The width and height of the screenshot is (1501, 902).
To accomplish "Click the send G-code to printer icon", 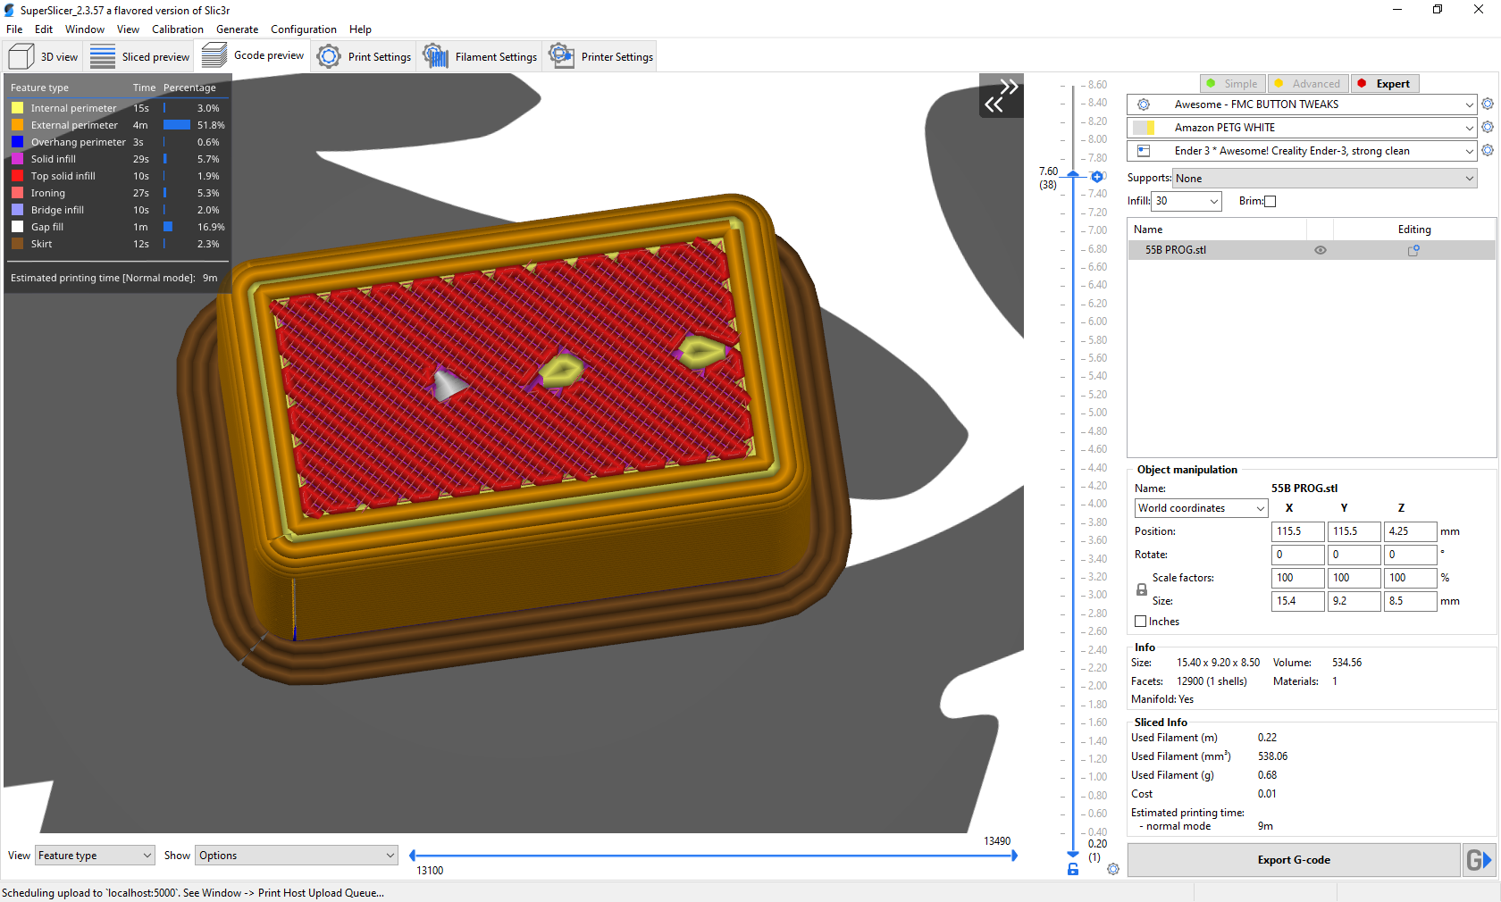I will coord(1480,860).
